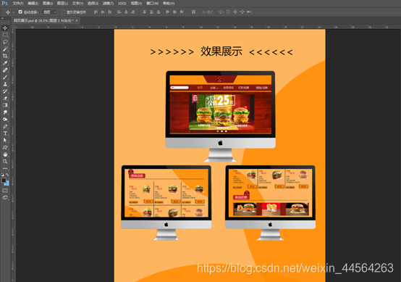This screenshot has height=282, width=401.
Task: Click the blue background color swatch
Action: pos(7,183)
